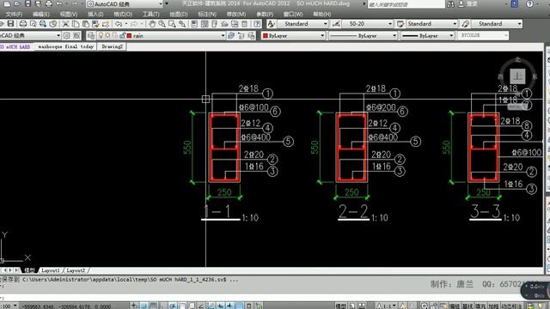Image resolution: width=550 pixels, height=309 pixels.
Task: Open the 格式(O) menu
Action: pos(123,14)
